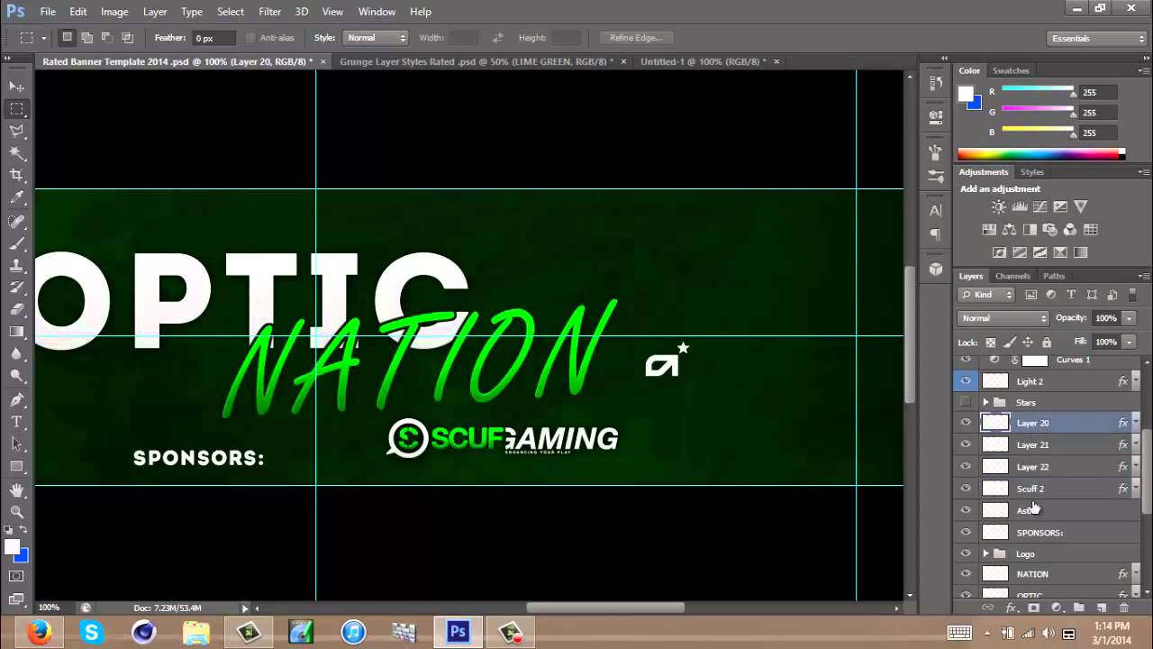Switch to the Channels tab

tap(1012, 276)
